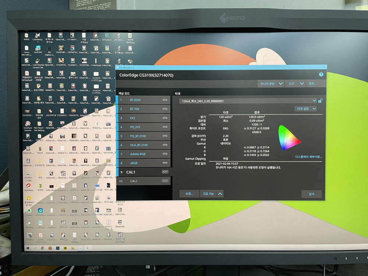
Task: Launch Google Chrome from the taskbar
Action: (x=42, y=248)
